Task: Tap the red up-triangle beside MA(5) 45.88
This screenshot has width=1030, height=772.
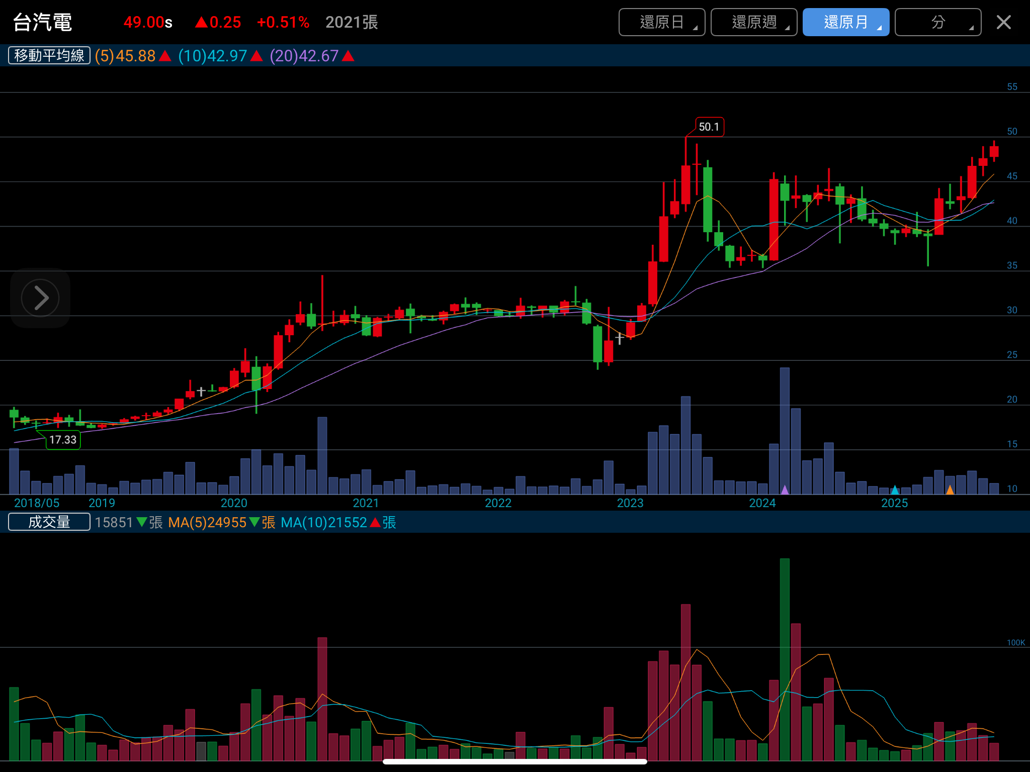Action: click(x=165, y=56)
